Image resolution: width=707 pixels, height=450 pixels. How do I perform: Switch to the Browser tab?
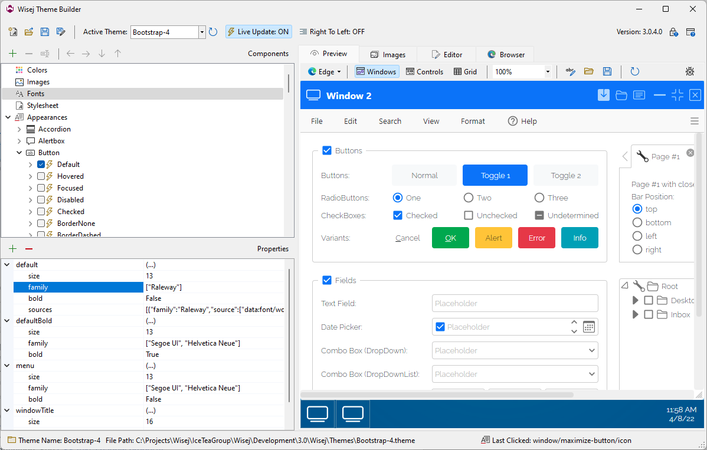tap(506, 54)
